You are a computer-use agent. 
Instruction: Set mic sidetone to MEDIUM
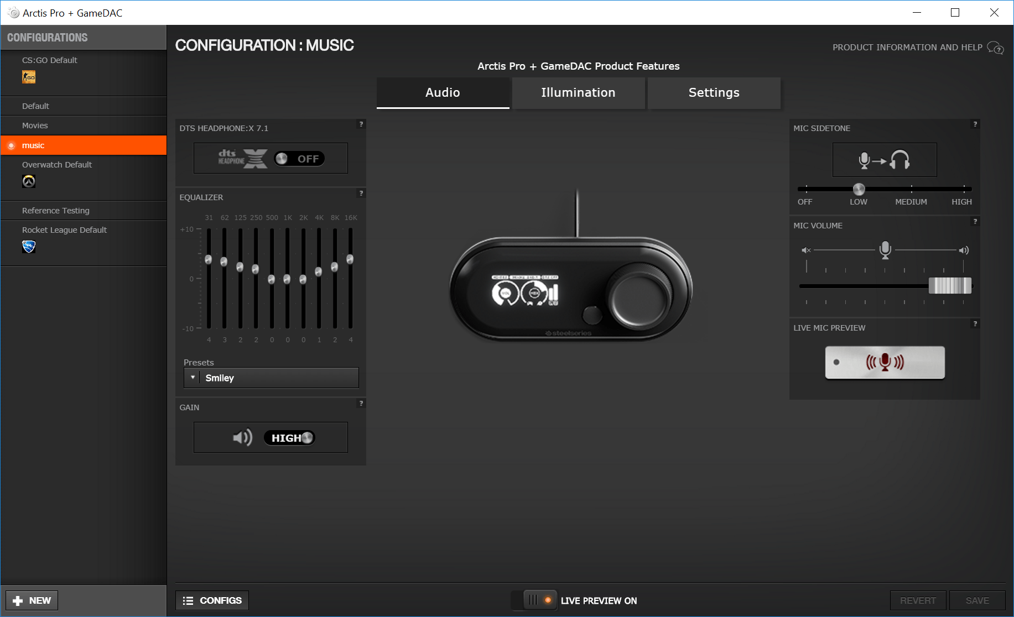coord(911,202)
